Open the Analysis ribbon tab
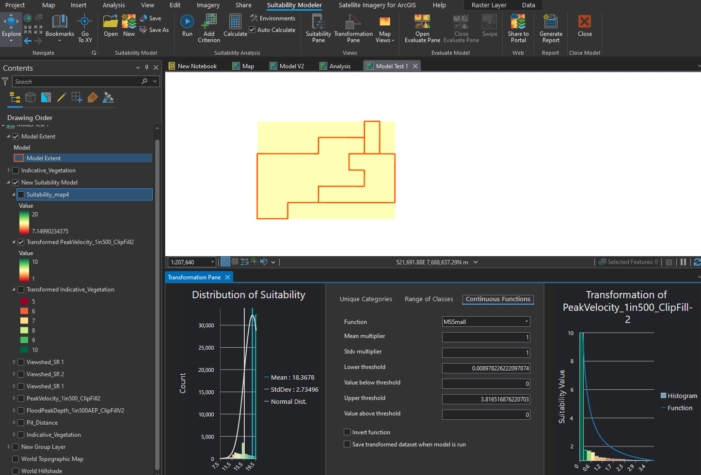The image size is (701, 475). click(x=114, y=5)
